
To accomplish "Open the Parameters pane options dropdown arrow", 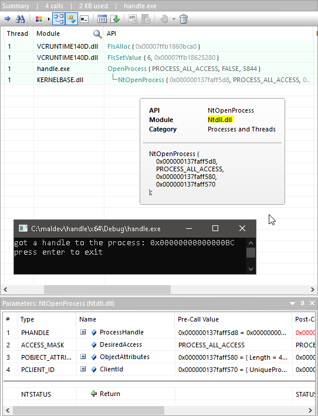I will [292, 303].
